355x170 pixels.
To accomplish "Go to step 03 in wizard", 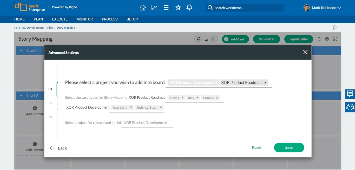I will click(51, 117).
